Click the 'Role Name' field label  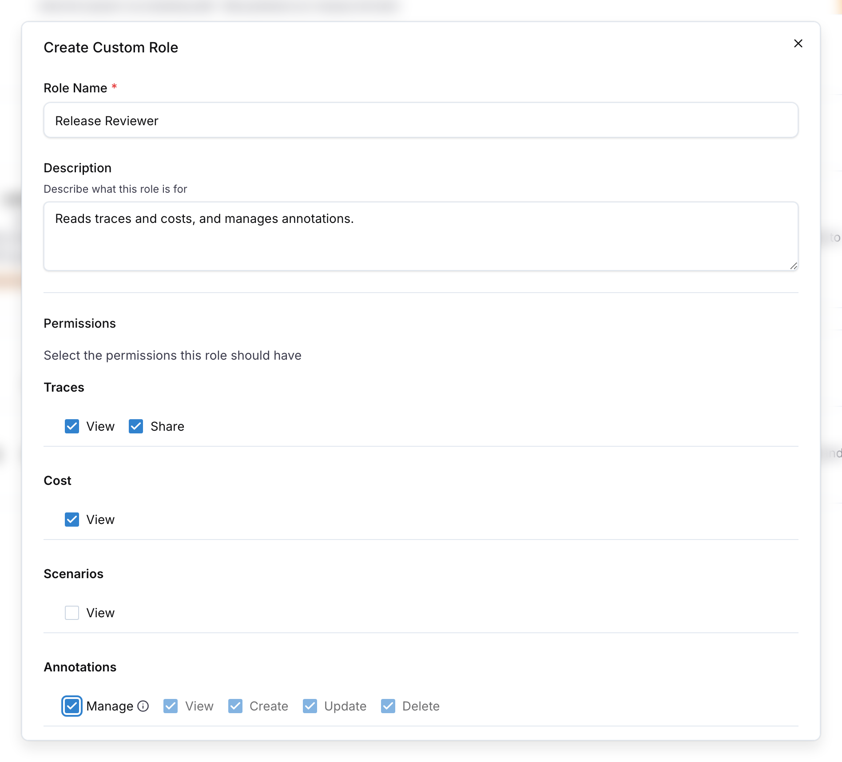pyautogui.click(x=75, y=88)
